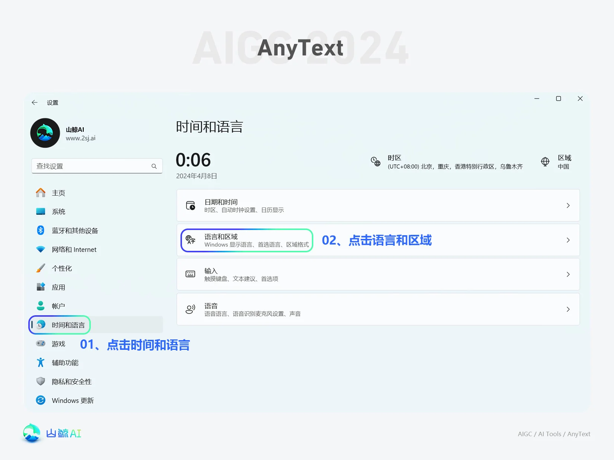Open 日期和时间 settings row
The height and width of the screenshot is (460, 614).
[x=378, y=205]
